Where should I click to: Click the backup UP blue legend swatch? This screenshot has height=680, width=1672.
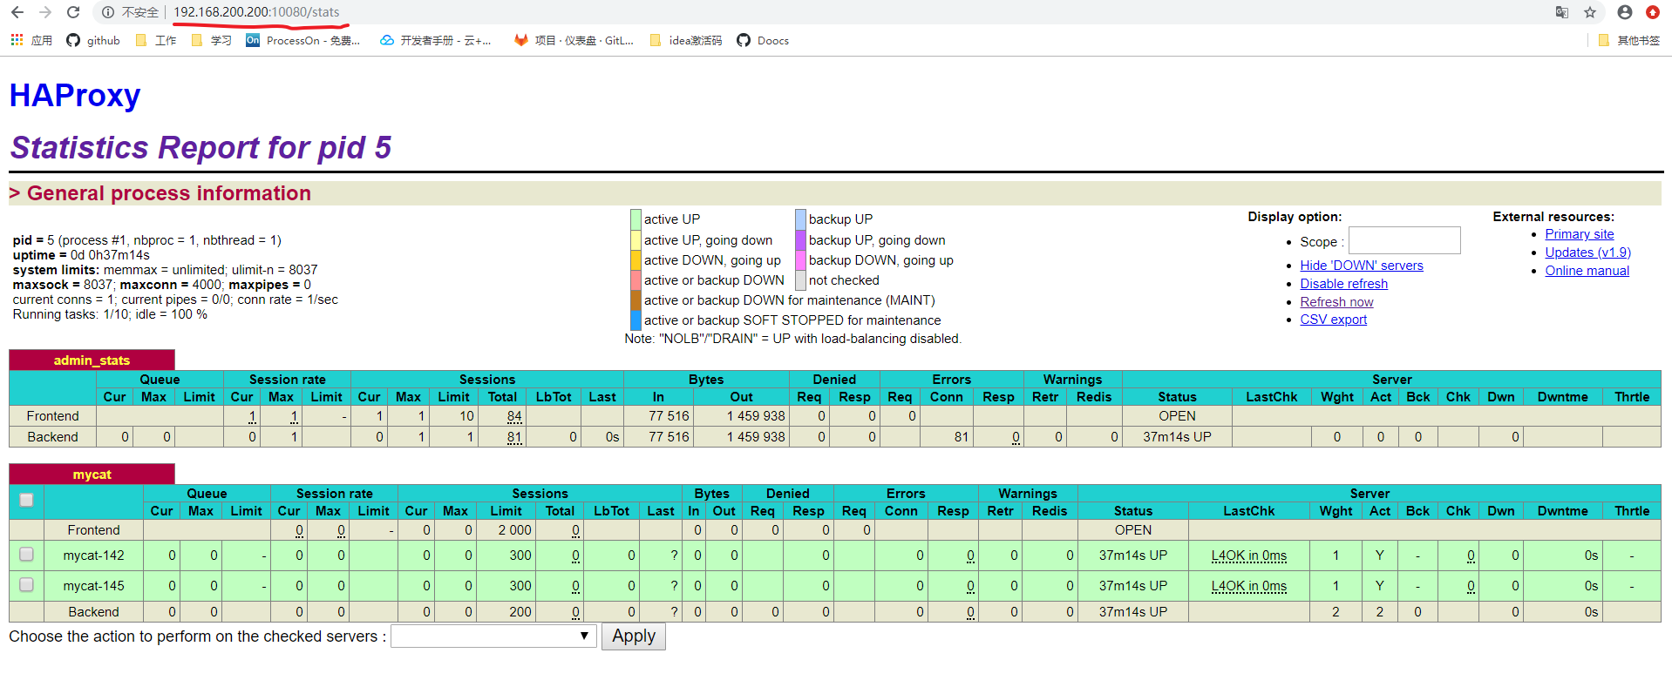coord(800,219)
